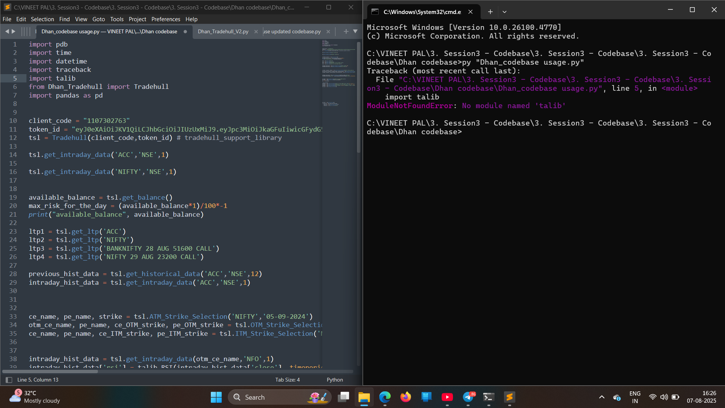Minimize the Sublime Text window
725x408 pixels.
(x=307, y=7)
